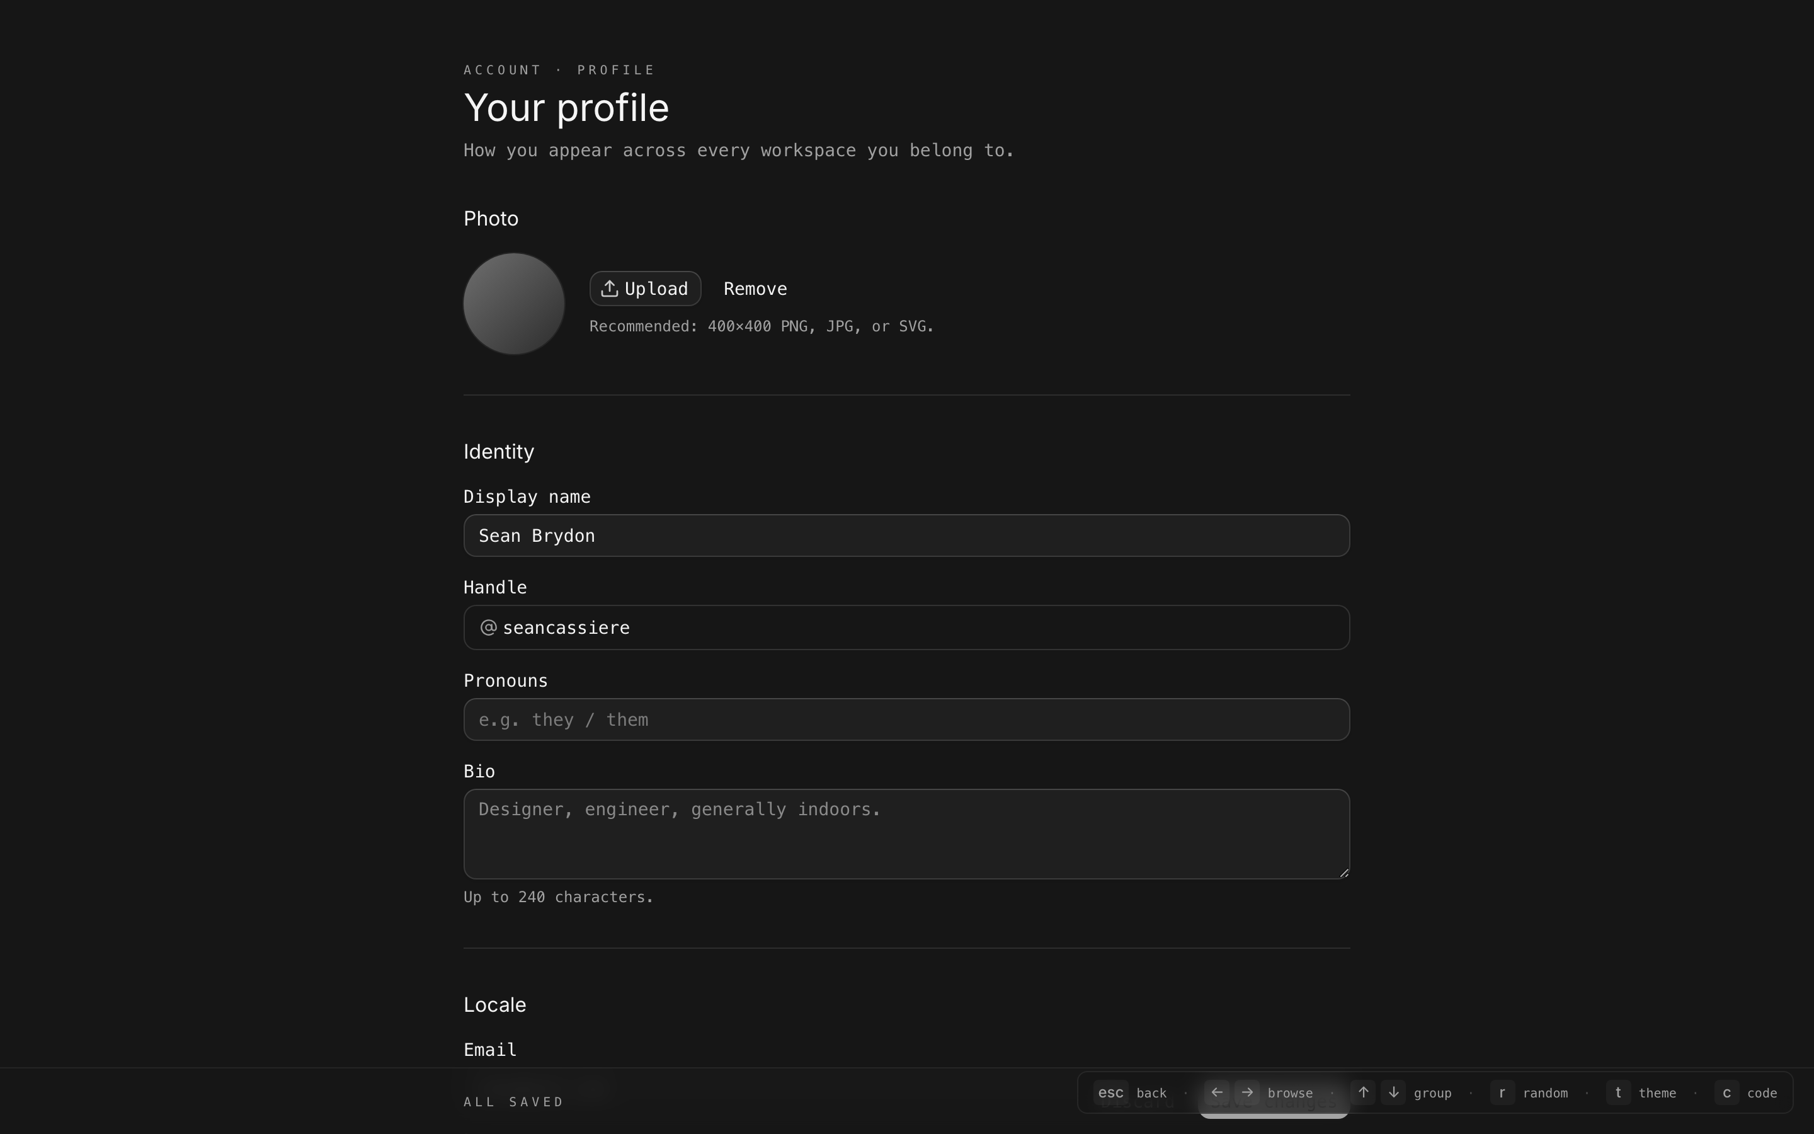Click the left arrow browse key
This screenshot has width=1814, height=1134.
coord(1217,1093)
